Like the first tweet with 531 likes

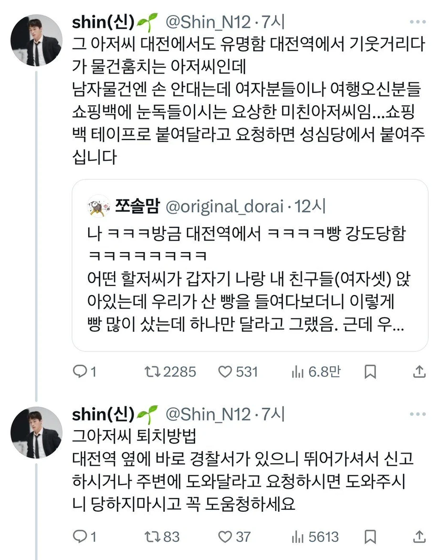tap(225, 372)
